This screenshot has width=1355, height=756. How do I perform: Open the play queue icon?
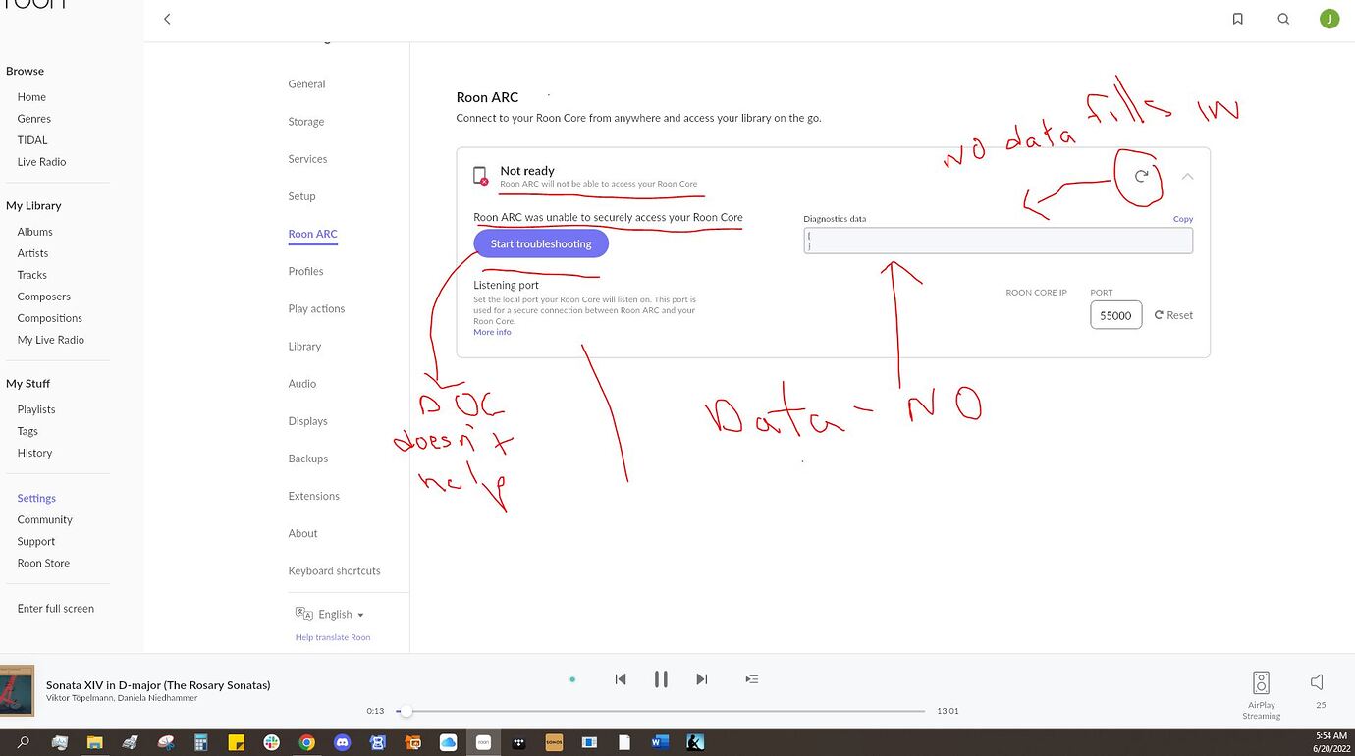[751, 679]
